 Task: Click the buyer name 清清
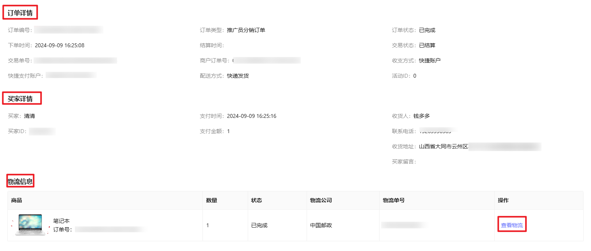pos(30,116)
